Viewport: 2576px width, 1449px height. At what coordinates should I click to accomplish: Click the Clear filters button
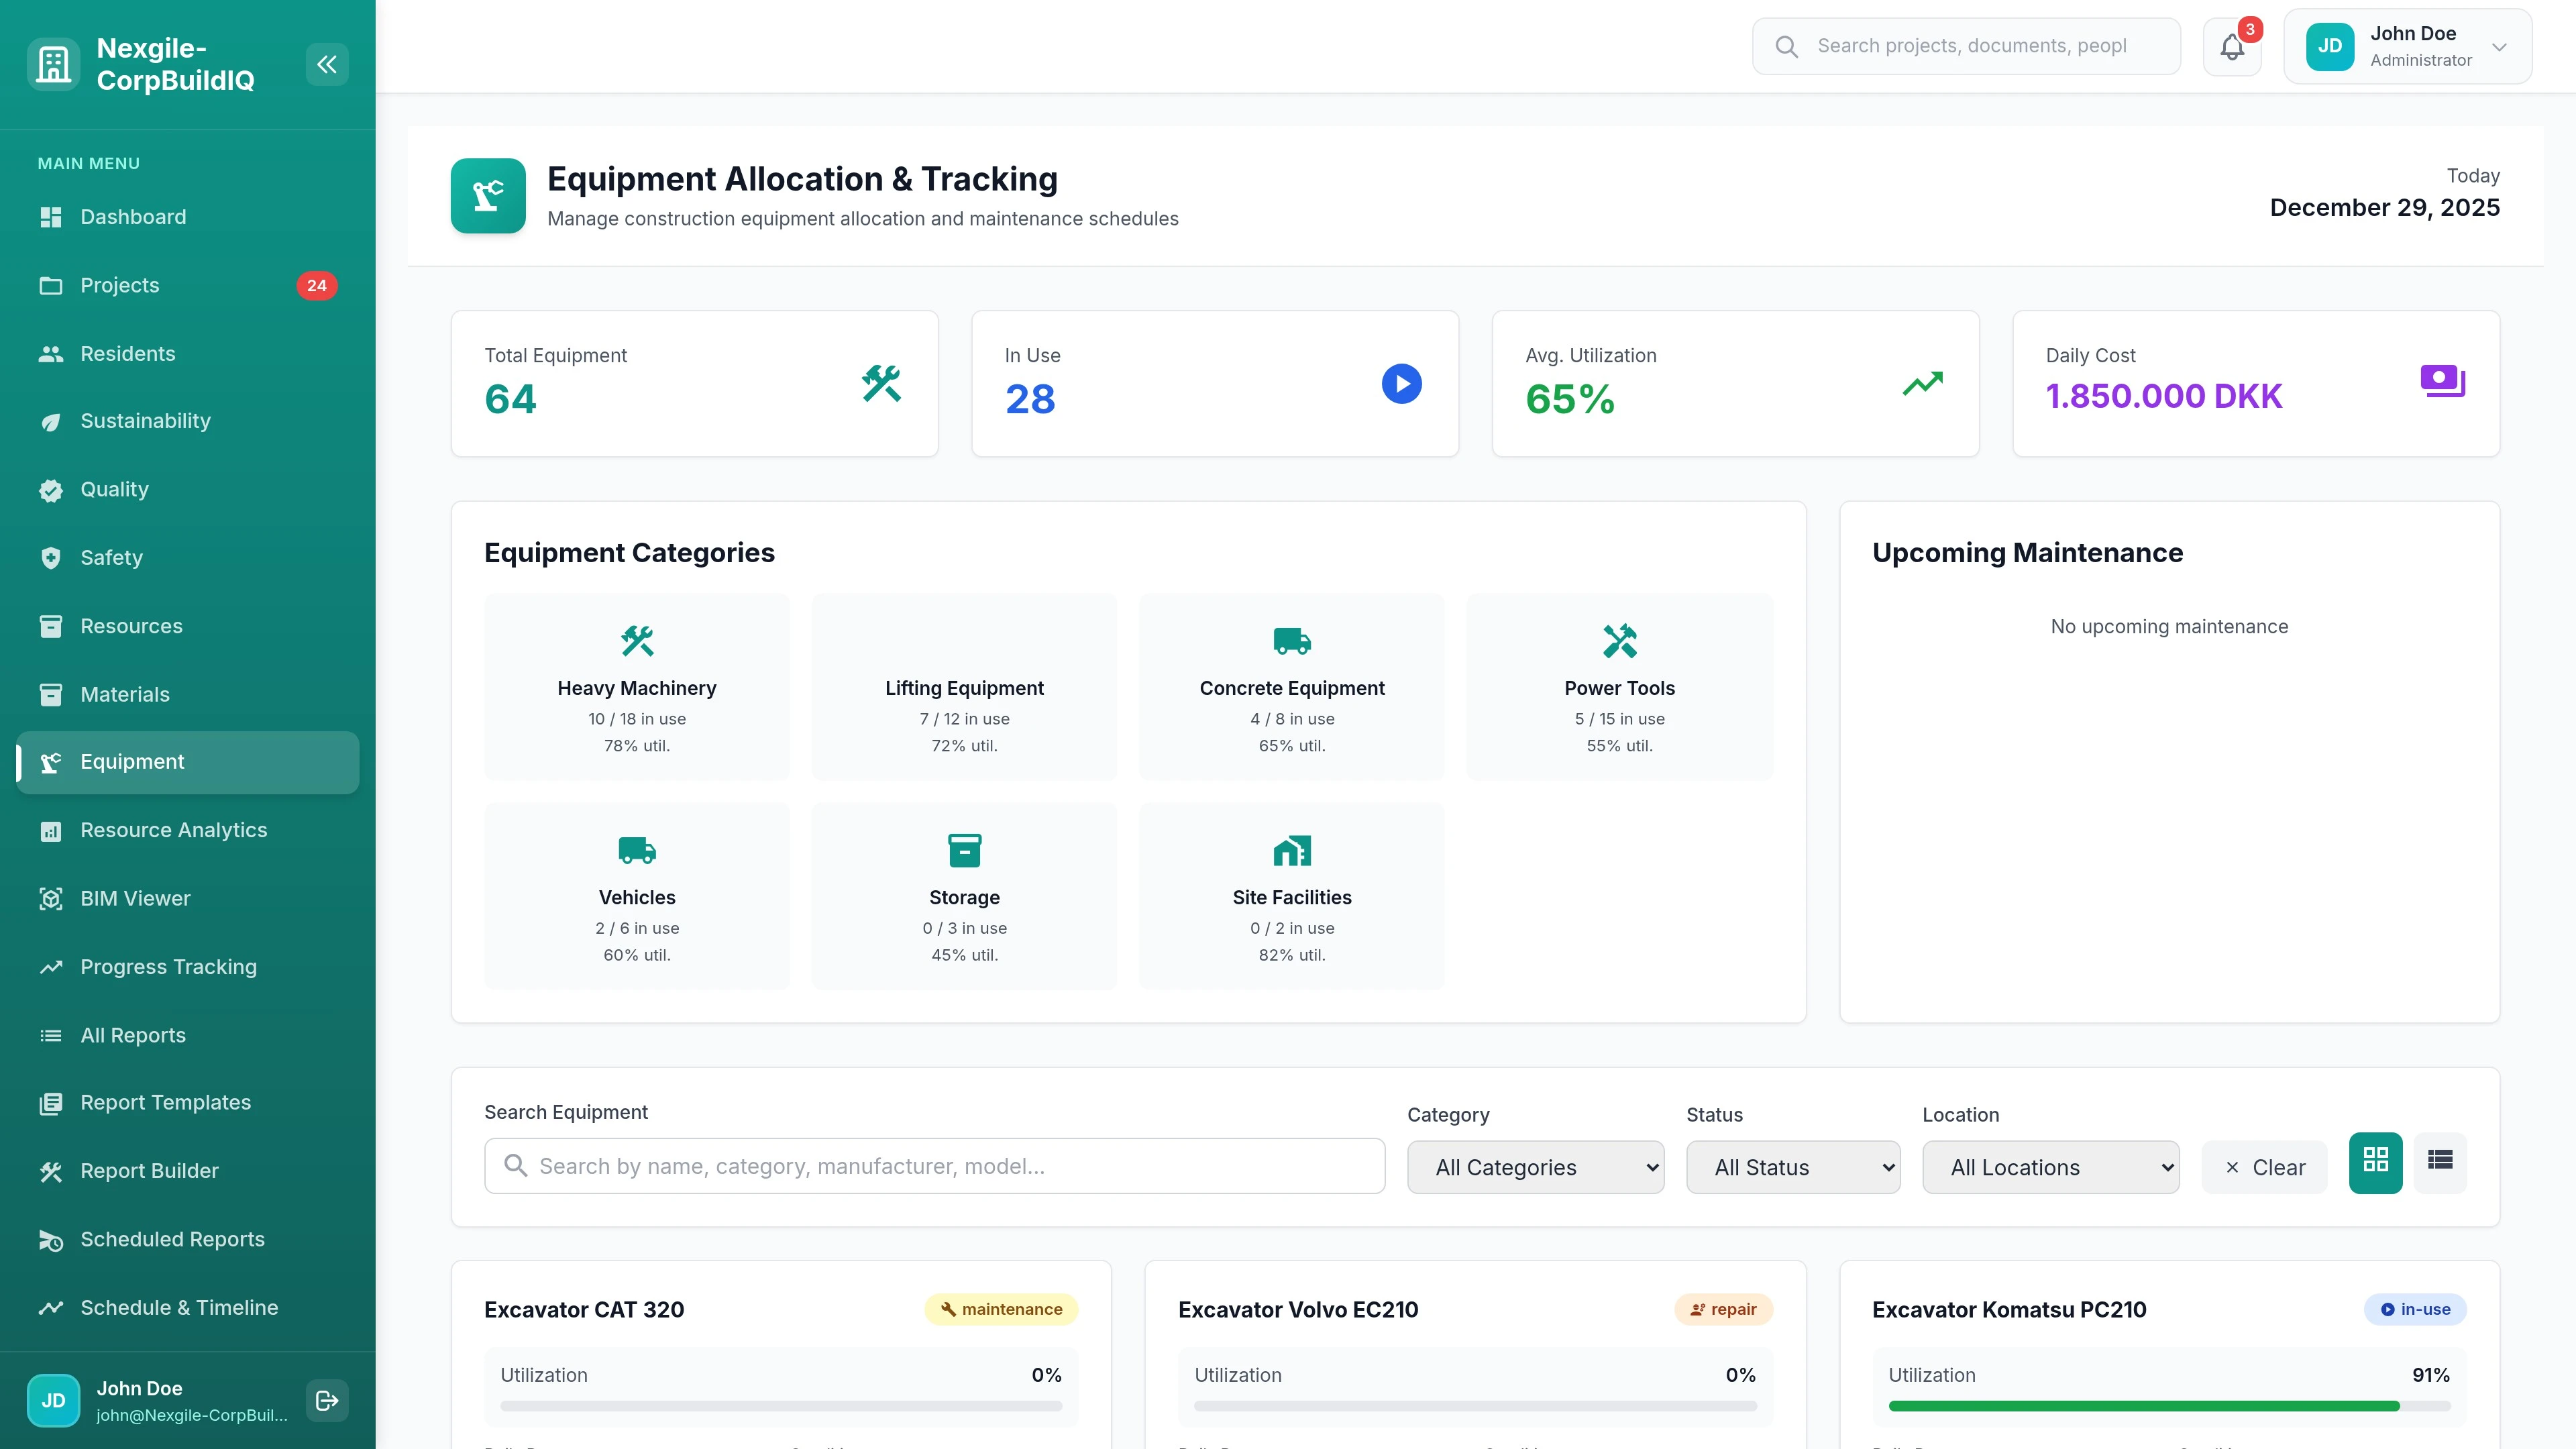click(x=2264, y=1166)
